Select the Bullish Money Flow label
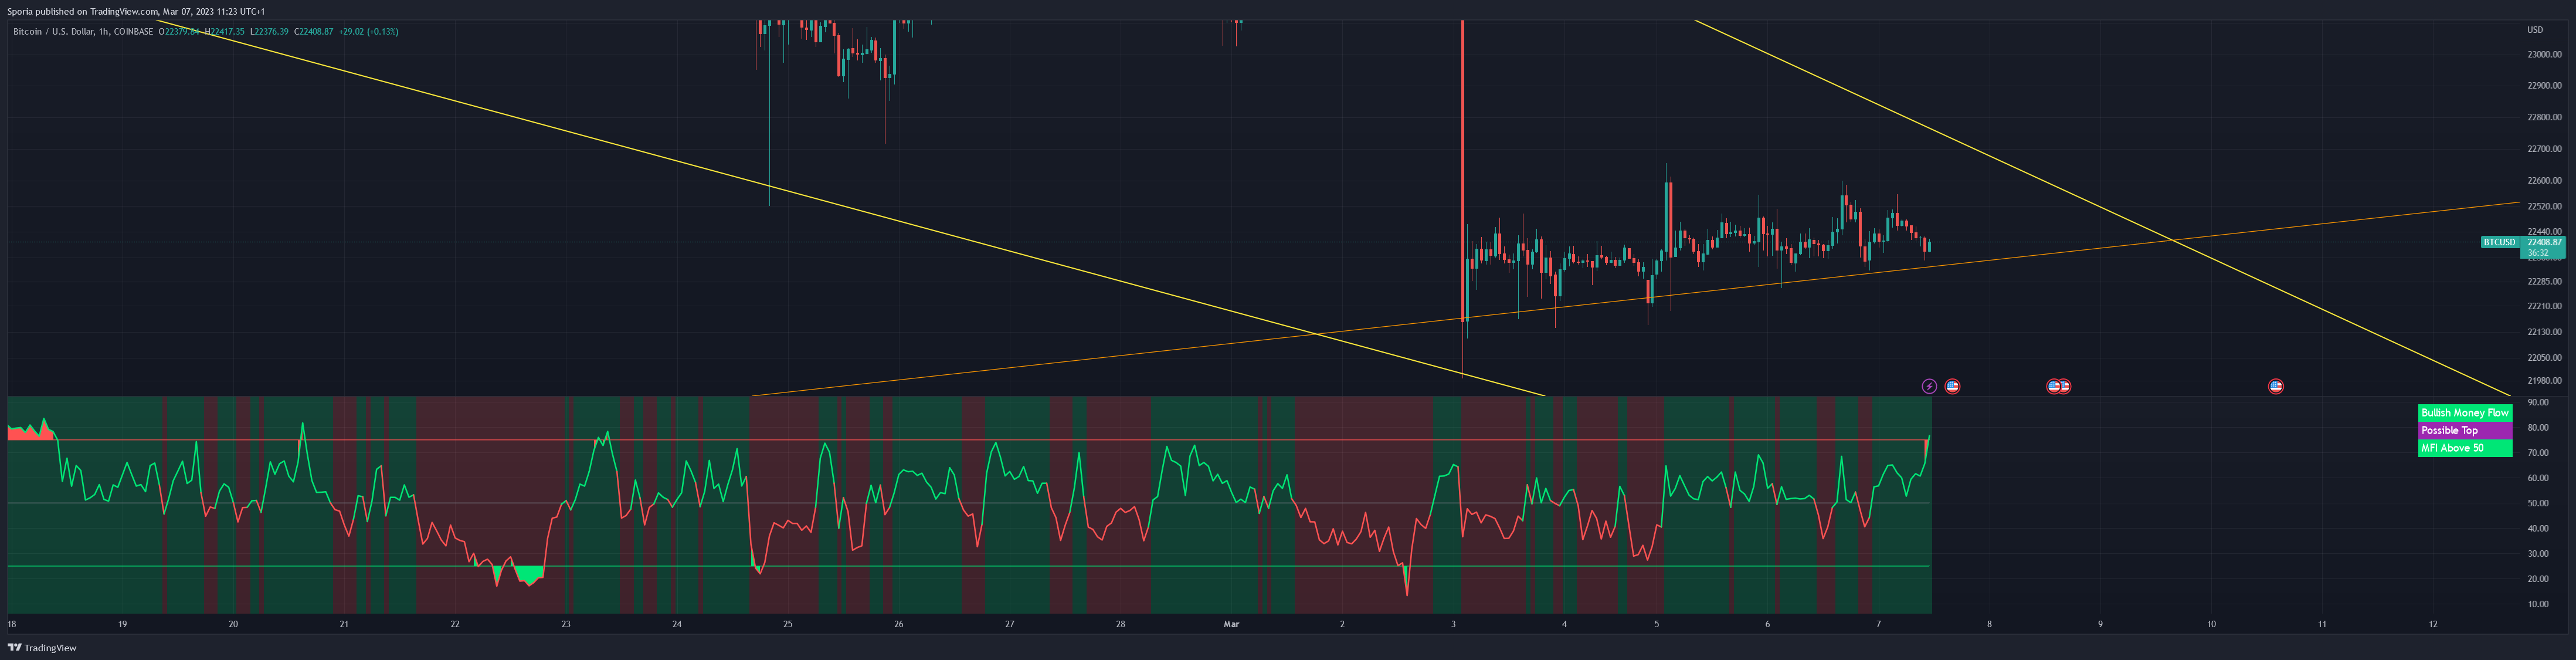 tap(2465, 413)
